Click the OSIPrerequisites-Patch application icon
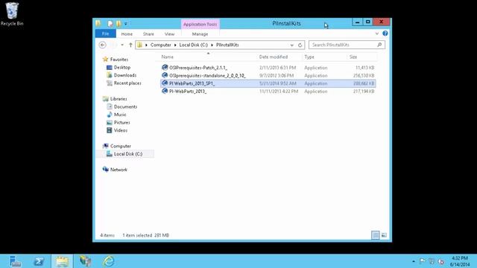 (x=165, y=68)
